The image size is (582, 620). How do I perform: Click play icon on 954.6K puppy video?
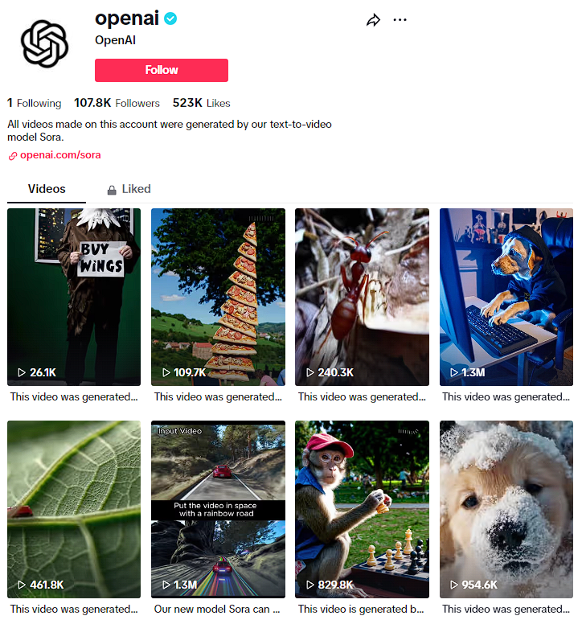[454, 585]
